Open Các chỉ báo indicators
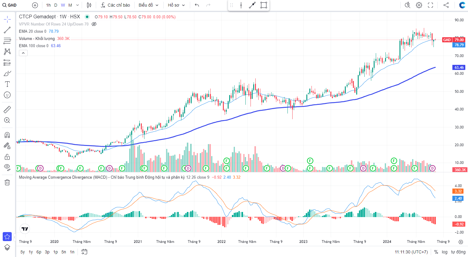 click(x=115, y=5)
